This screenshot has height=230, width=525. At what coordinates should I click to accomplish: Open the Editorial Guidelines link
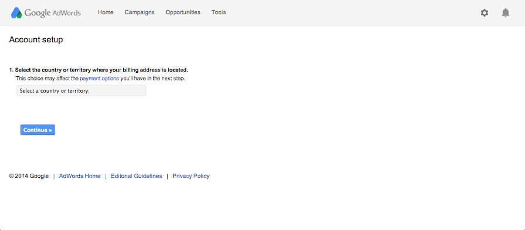point(136,176)
